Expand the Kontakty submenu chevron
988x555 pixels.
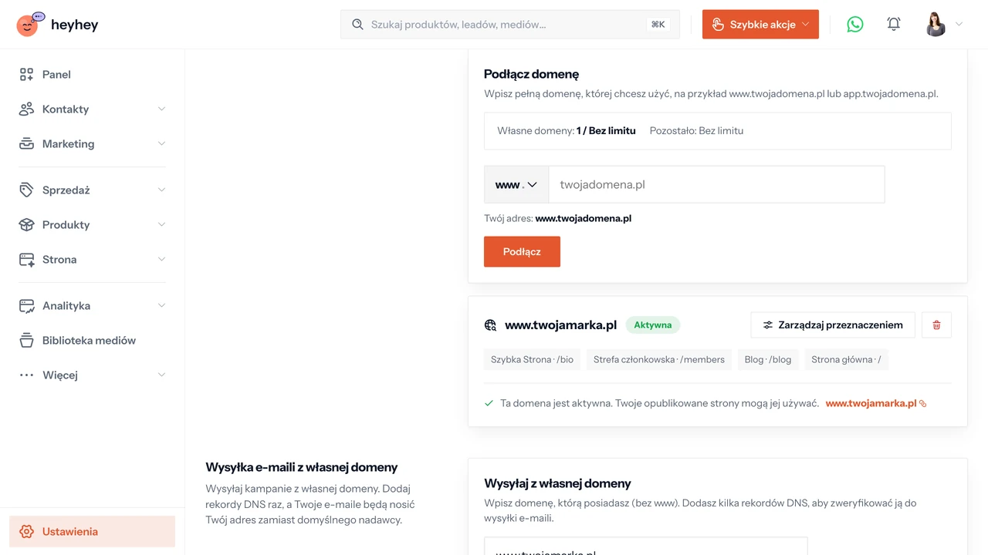pos(161,109)
